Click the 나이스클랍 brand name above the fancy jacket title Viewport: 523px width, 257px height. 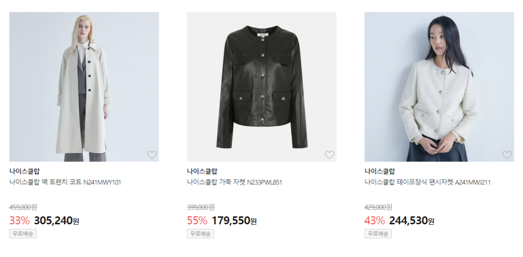[379, 171]
